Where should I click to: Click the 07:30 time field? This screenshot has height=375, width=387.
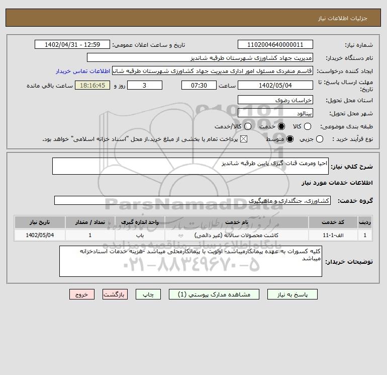click(199, 85)
